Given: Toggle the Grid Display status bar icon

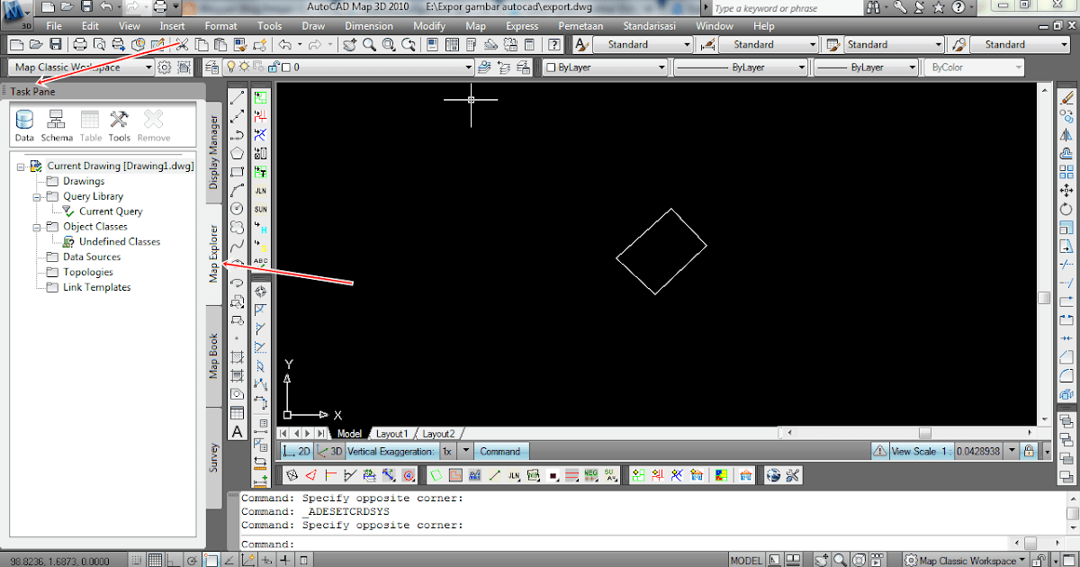Looking at the screenshot, I should [x=156, y=560].
